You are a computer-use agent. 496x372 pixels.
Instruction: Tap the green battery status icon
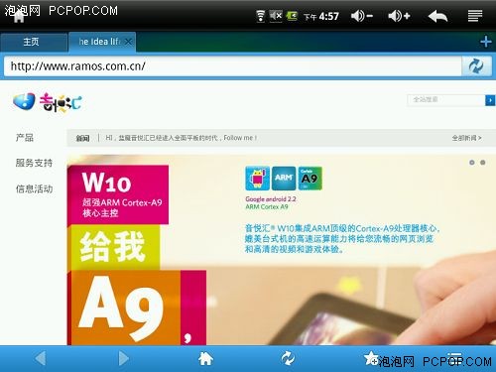click(x=292, y=16)
